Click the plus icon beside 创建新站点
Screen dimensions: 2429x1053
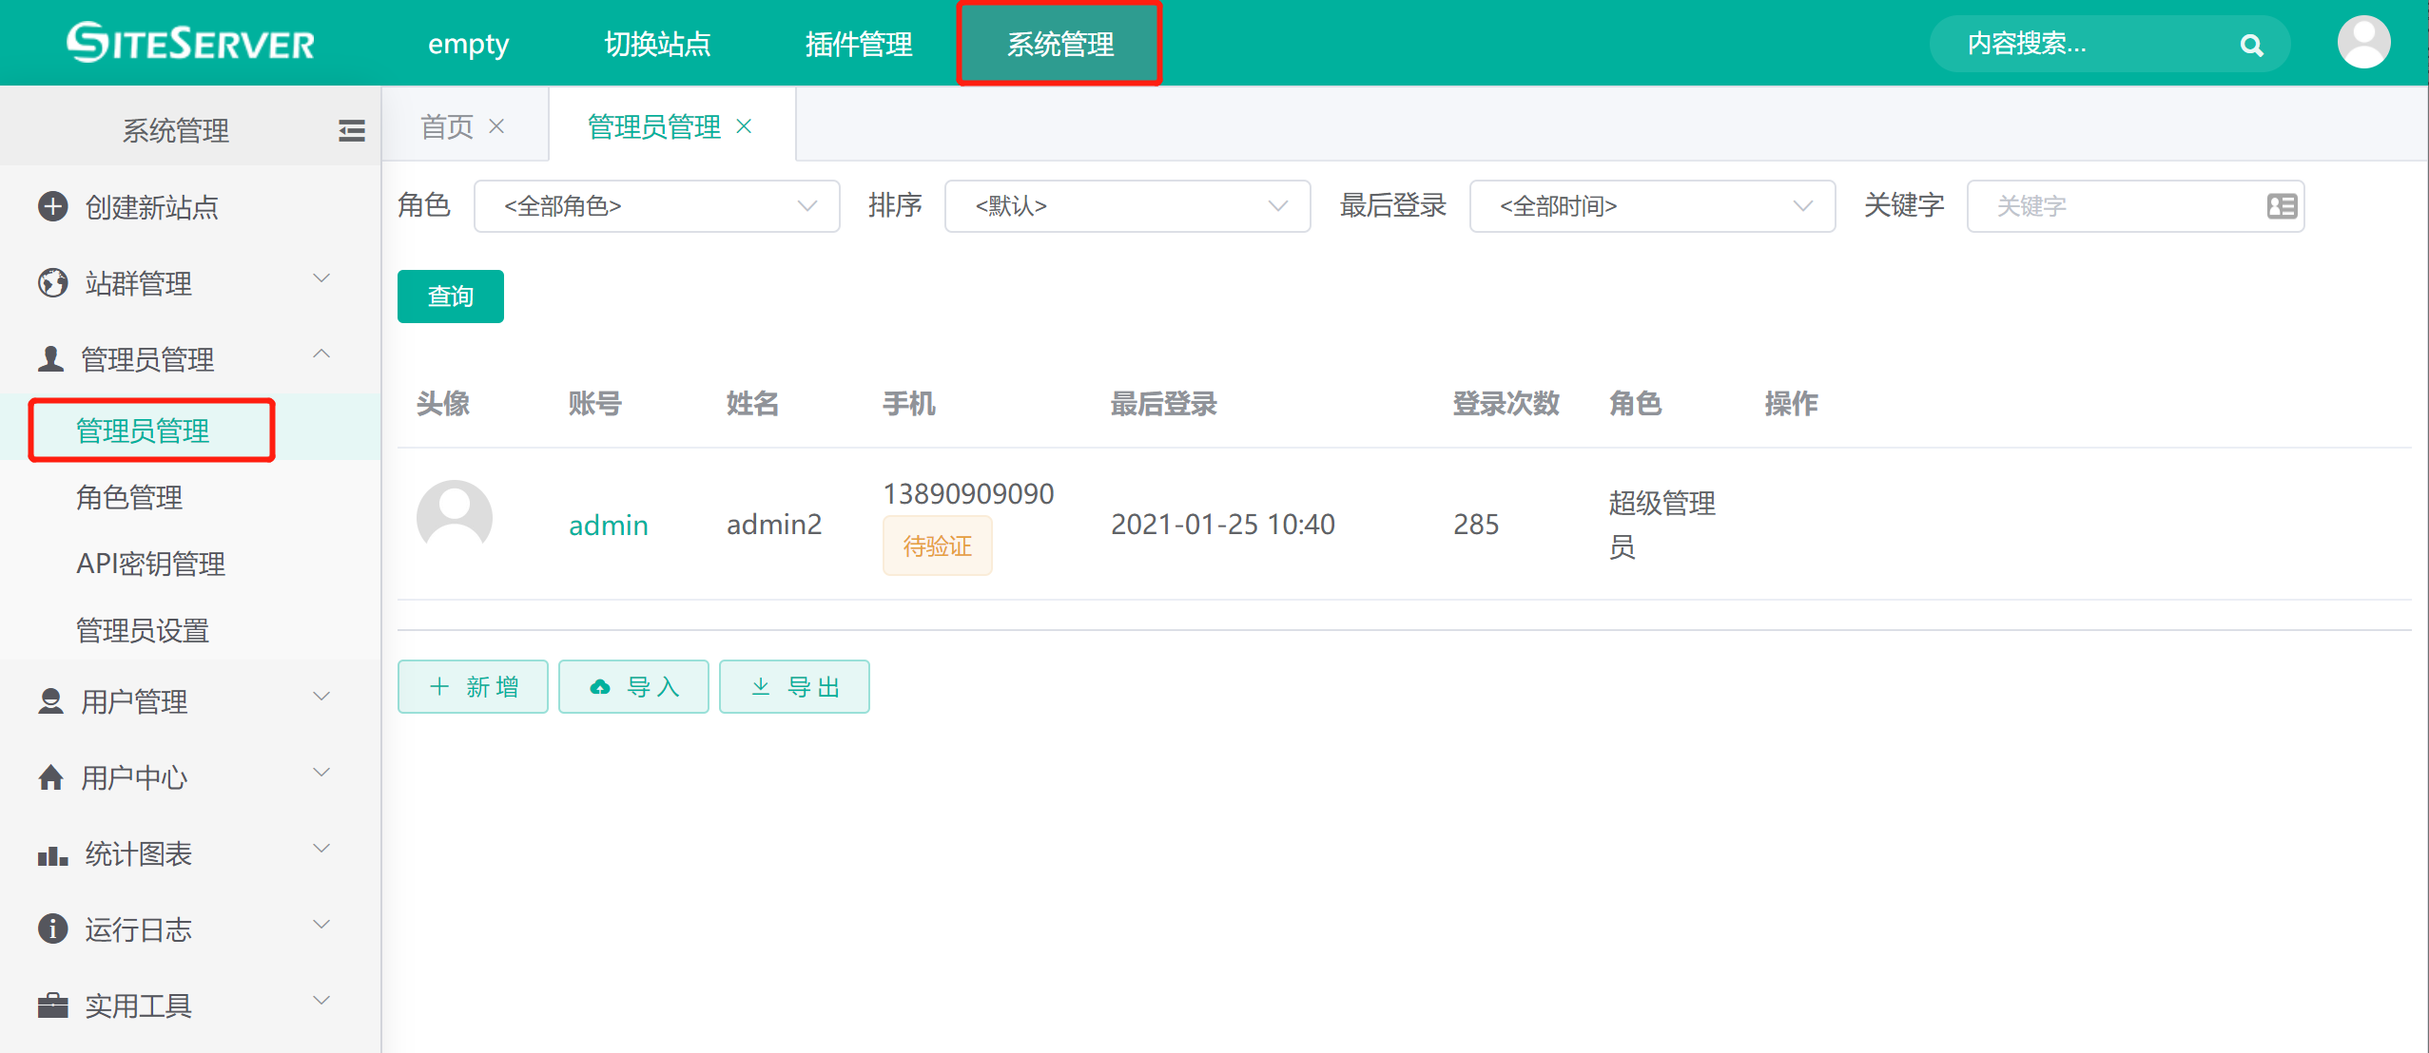tap(50, 206)
